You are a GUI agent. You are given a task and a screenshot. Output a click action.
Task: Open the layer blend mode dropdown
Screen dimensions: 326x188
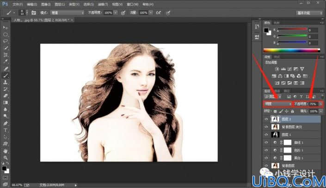(x=277, y=104)
